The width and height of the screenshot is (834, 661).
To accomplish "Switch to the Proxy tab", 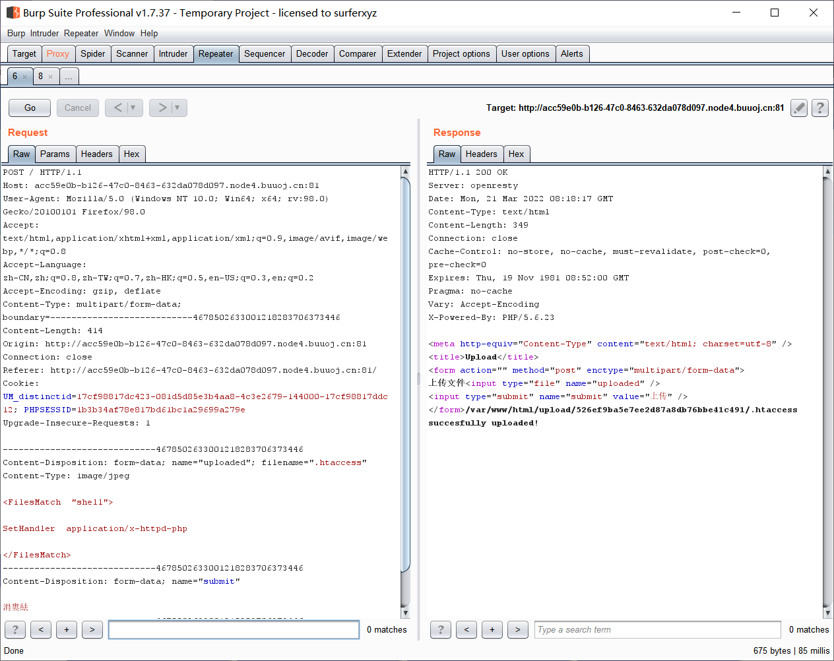I will point(58,54).
